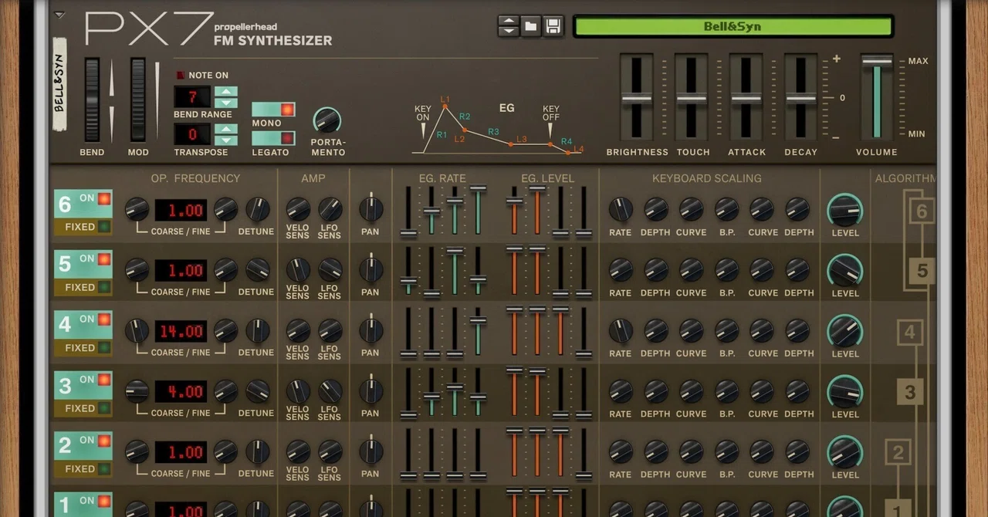Decrease Transpose with the down arrow
The height and width of the screenshot is (517, 988).
click(225, 140)
